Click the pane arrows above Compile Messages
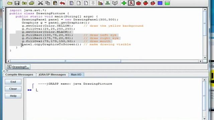The height and width of the screenshot is (120, 214). tap(5, 71)
